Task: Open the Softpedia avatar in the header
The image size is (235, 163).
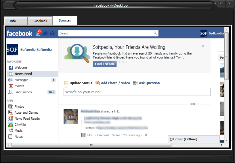Action: click(204, 33)
